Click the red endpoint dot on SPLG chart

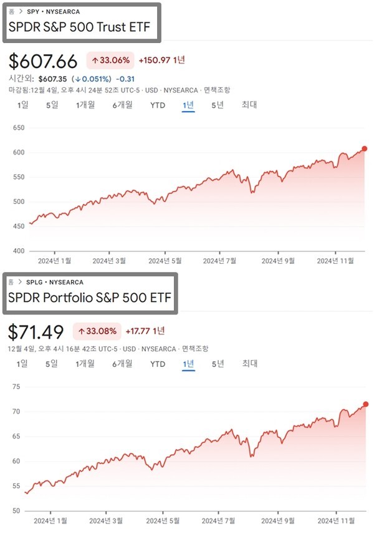[365, 404]
